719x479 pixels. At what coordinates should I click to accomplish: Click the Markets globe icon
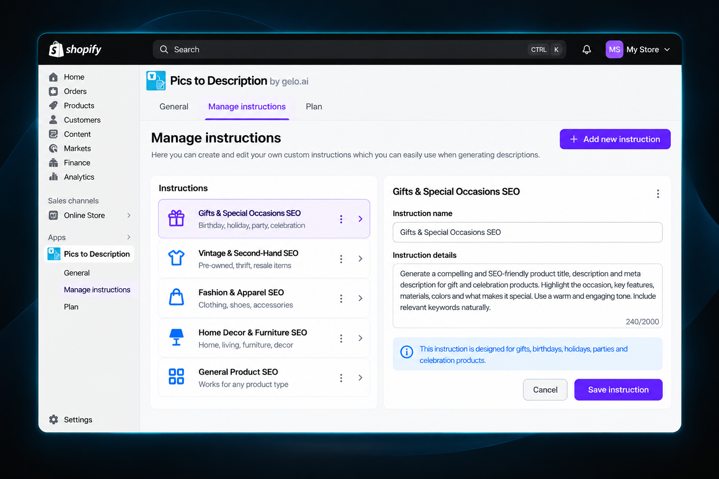pos(53,148)
